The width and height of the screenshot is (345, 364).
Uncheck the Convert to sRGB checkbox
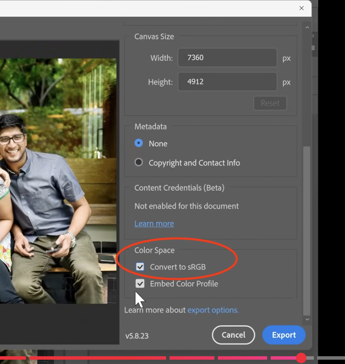pos(140,267)
